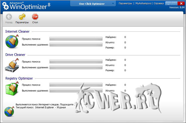186x123 pixels.
Task: Click Найдено value in Internet Cleaner
Action: coord(125,37)
